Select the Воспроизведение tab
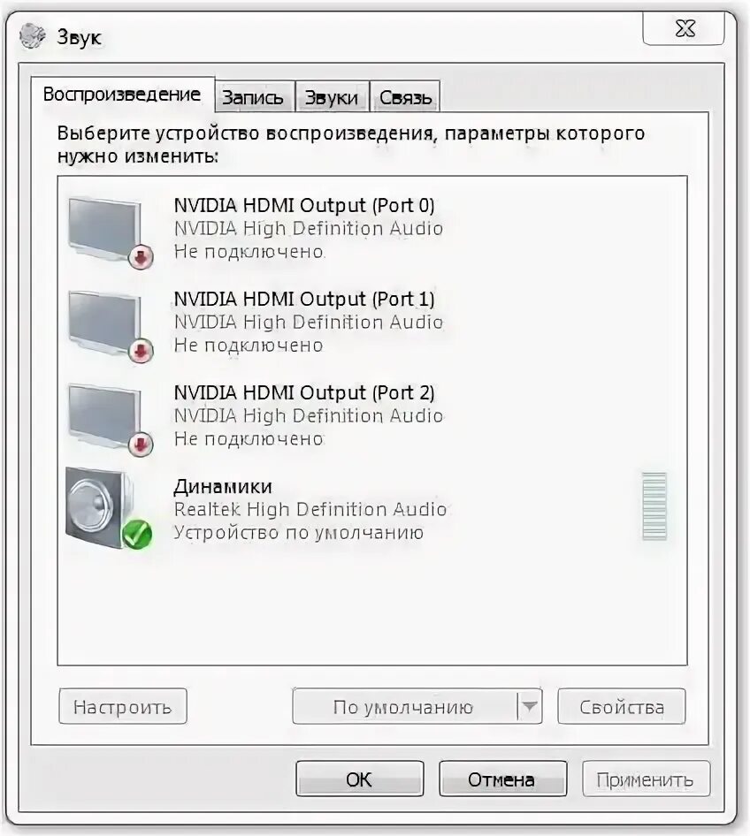Viewport: 750px width, 836px height. coord(123,95)
